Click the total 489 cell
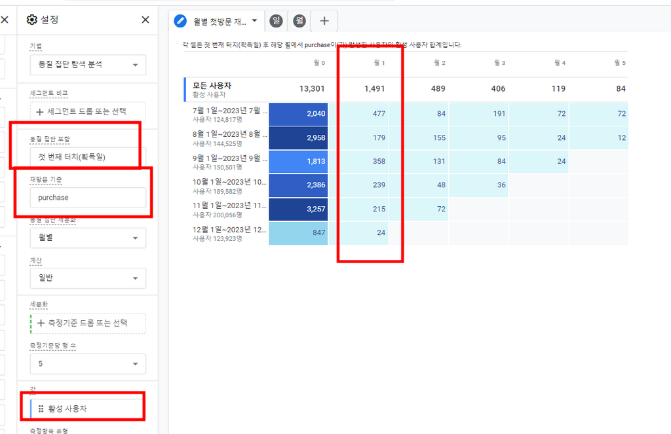This screenshot has width=671, height=434. click(x=438, y=89)
